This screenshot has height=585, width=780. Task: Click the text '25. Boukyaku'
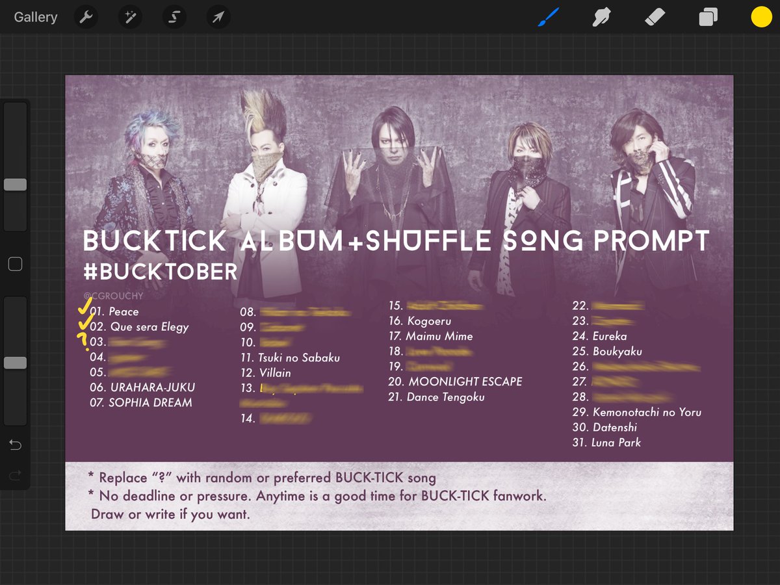coord(607,352)
